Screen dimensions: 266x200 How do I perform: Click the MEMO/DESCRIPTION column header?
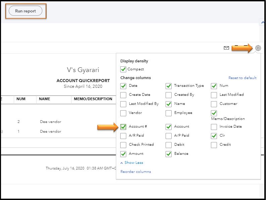point(92,99)
